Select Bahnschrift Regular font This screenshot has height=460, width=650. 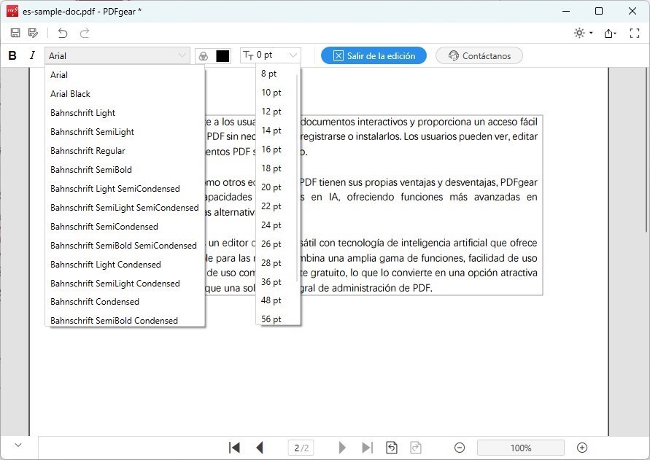(x=125, y=151)
